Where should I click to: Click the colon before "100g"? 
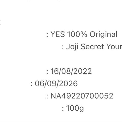click(x=63, y=109)
